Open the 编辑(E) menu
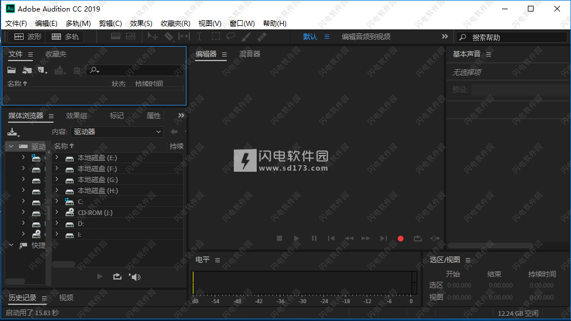The width and height of the screenshot is (571, 321). tap(46, 24)
